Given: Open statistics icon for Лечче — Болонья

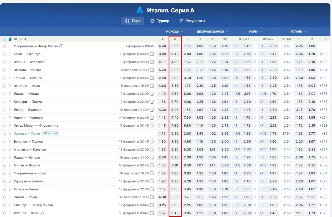Looking at the screenshot, I should (x=152, y=110).
